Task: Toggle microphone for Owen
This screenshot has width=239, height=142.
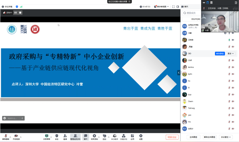Action: click(x=229, y=101)
